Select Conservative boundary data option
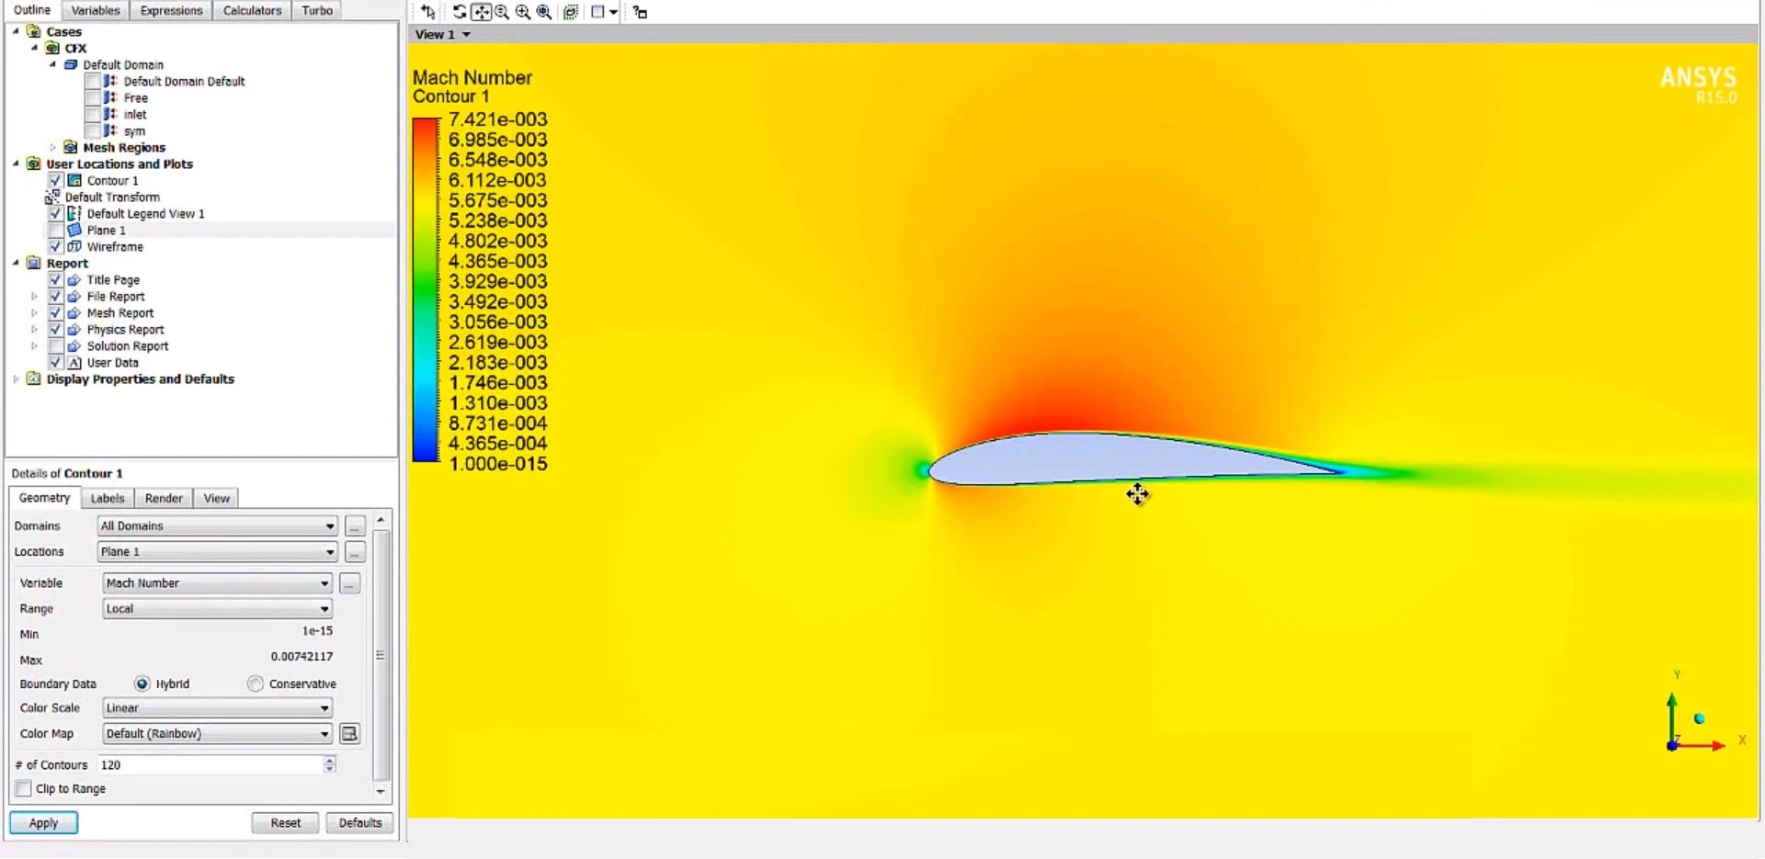 pos(256,684)
